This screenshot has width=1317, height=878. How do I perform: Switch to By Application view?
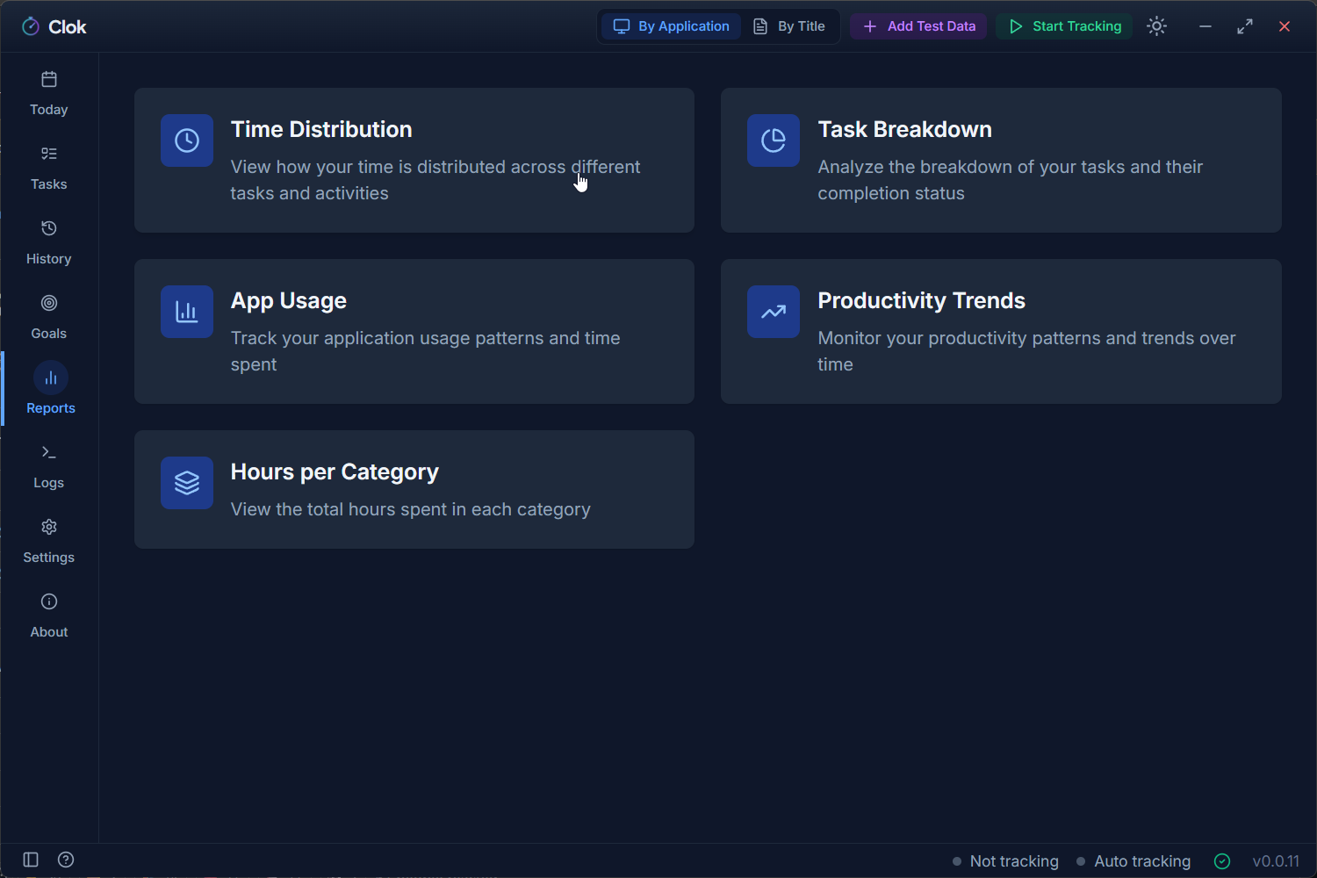[672, 26]
